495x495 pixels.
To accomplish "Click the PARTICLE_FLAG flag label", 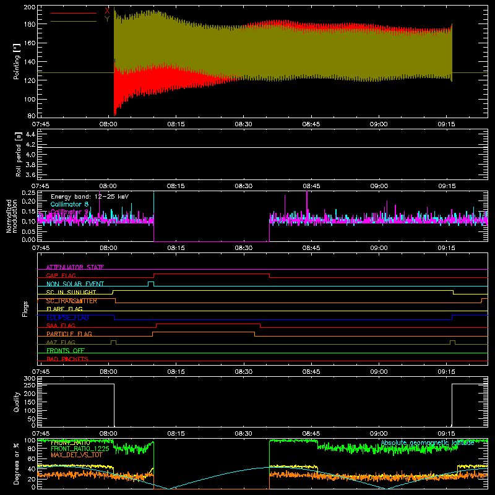I will click(x=69, y=334).
